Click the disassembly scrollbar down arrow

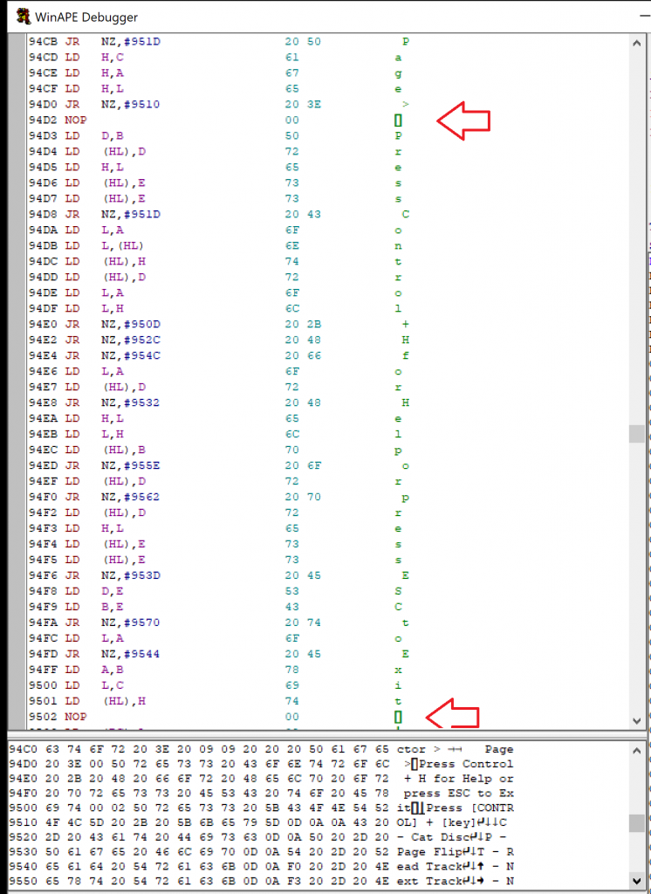[637, 719]
